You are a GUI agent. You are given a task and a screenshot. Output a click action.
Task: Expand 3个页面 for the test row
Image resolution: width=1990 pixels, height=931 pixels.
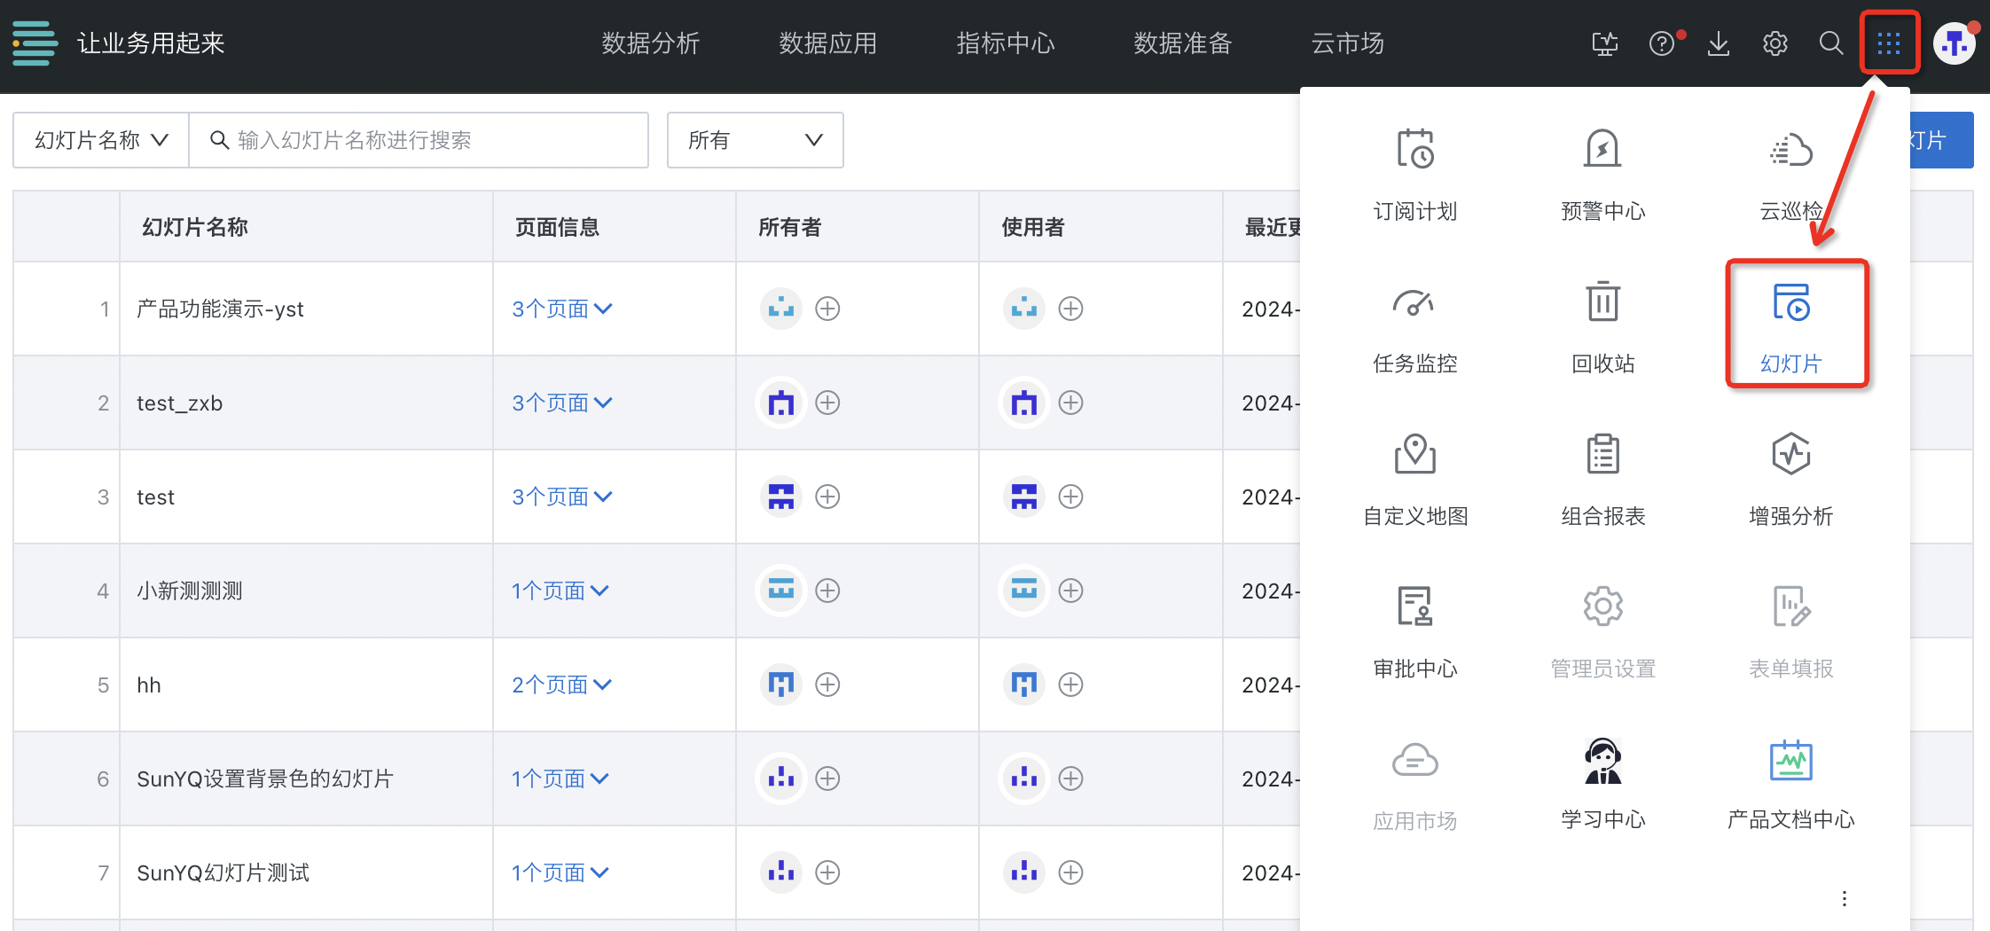click(x=561, y=497)
